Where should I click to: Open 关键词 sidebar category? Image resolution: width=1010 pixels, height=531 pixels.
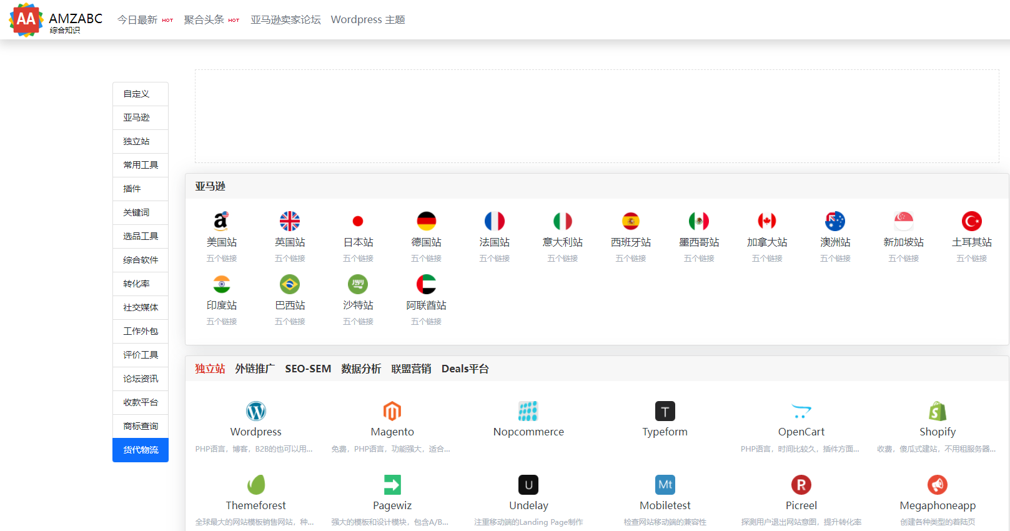[141, 213]
